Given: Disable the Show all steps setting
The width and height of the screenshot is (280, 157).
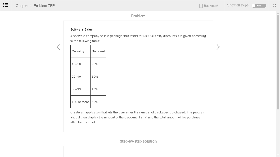Looking at the screenshot, I should coord(259,5).
